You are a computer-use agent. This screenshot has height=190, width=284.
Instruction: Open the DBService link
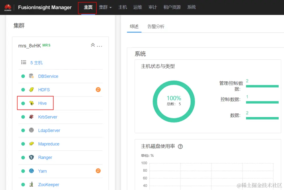[48, 76]
